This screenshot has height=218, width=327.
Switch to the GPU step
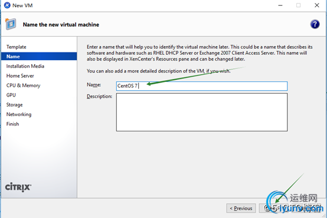pyautogui.click(x=11, y=95)
